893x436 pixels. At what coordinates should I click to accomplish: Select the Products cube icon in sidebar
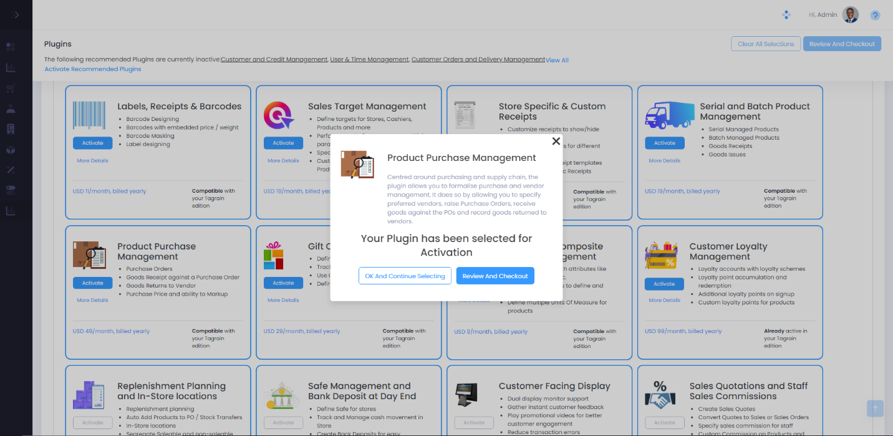click(10, 150)
